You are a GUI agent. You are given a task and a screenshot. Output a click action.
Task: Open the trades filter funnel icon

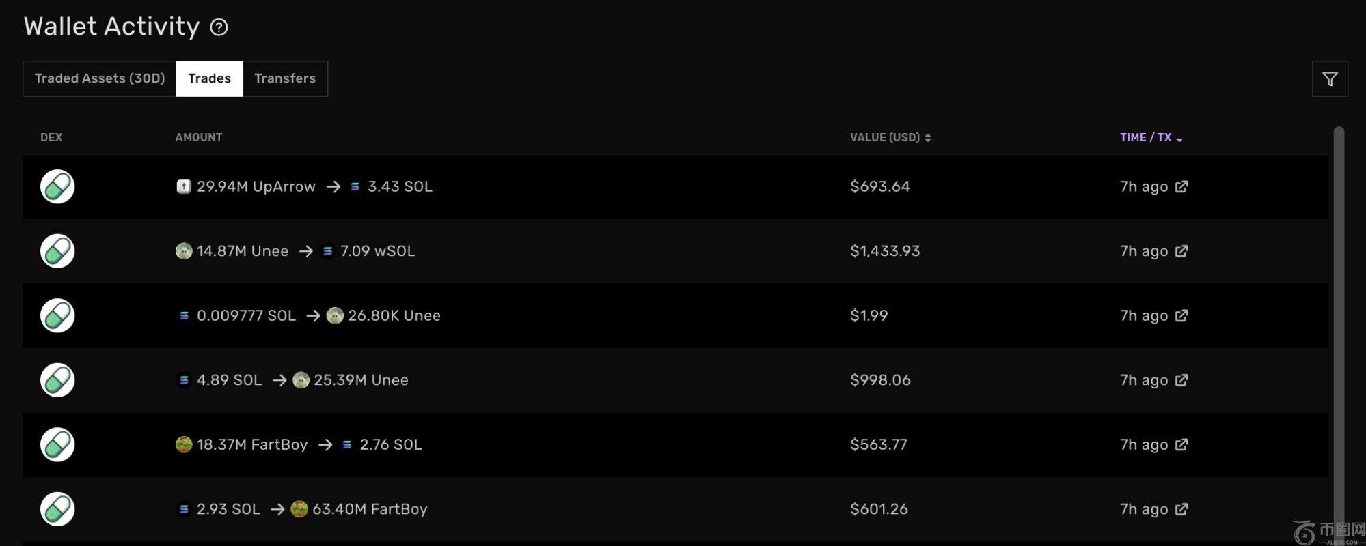click(x=1329, y=79)
